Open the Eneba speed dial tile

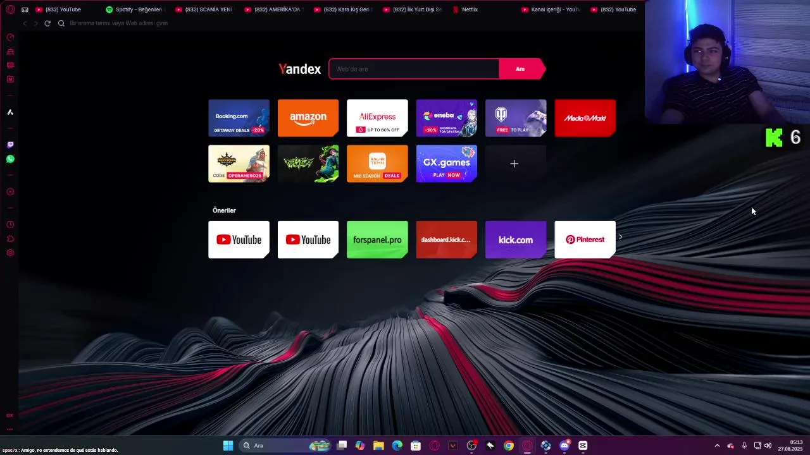point(447,118)
